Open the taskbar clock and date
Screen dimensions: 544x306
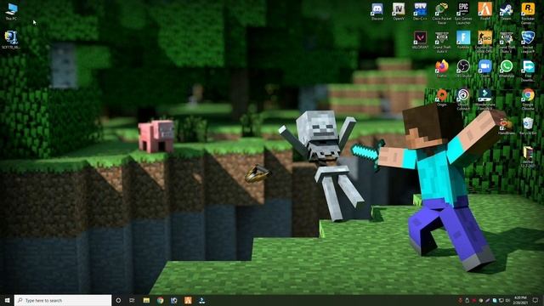(520, 300)
